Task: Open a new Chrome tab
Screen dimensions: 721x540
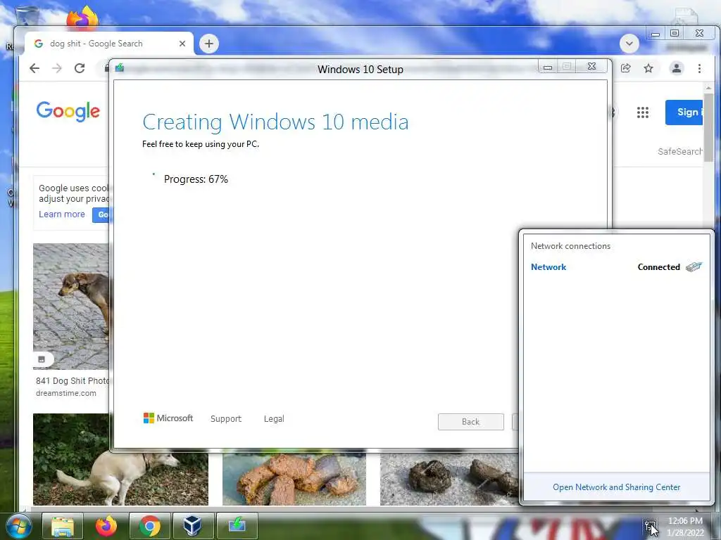Action: pyautogui.click(x=208, y=44)
